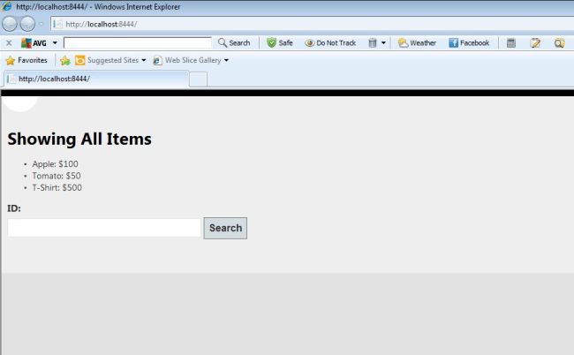Screen dimensions: 574x355
Task: Click the page Search button
Action: click(x=225, y=228)
